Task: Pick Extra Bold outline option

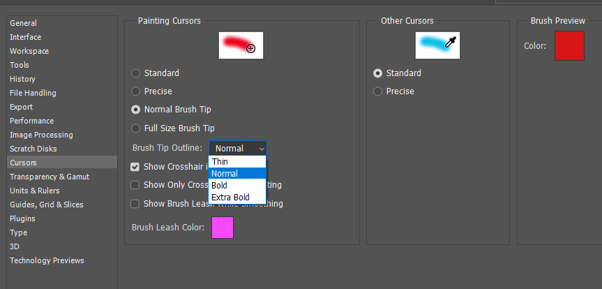Action: point(230,198)
